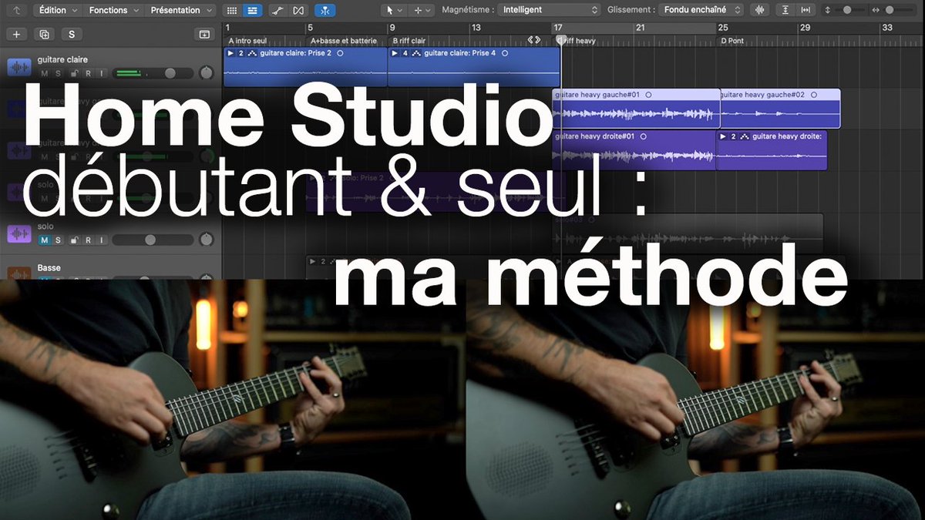Mute the guitare claire track
The height and width of the screenshot is (520, 925).
45,74
